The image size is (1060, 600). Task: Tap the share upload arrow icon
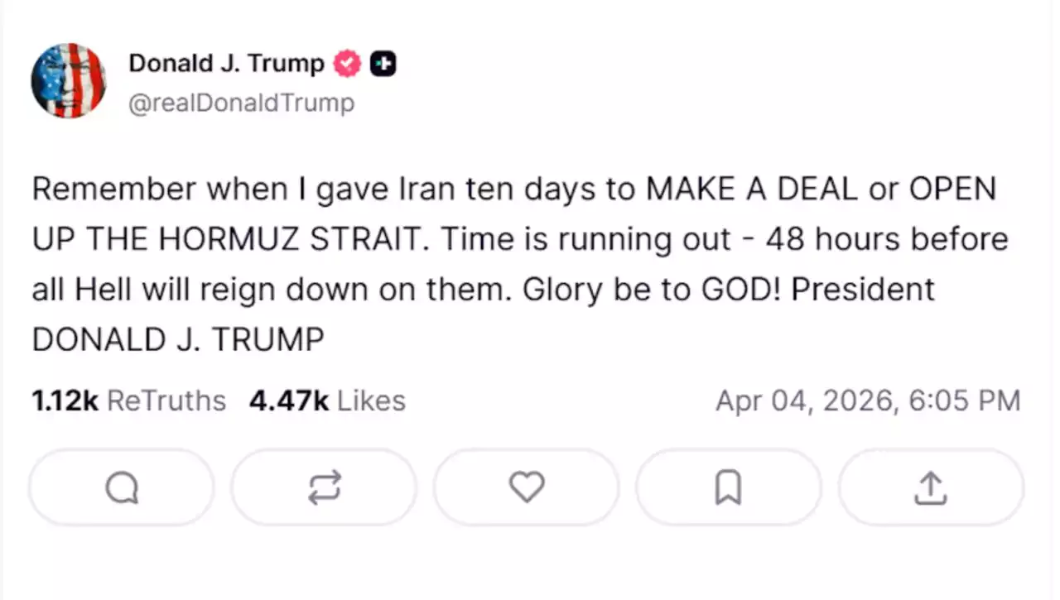[930, 488]
